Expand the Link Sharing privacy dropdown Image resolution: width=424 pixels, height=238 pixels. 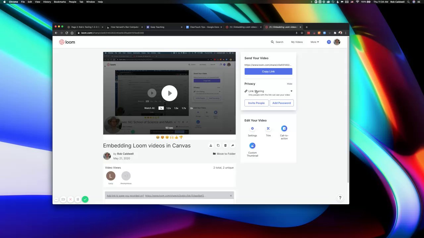pyautogui.click(x=268, y=91)
